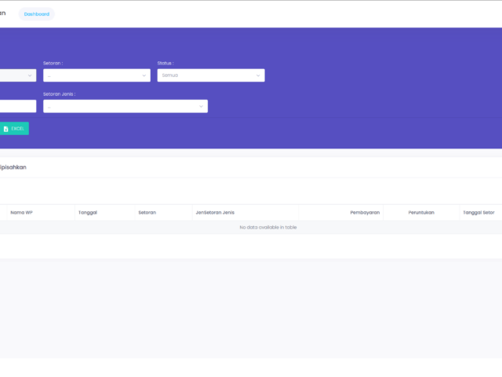Open the Dashboard breadcrumb link
Screen dimensions: 502x377
(x=37, y=14)
